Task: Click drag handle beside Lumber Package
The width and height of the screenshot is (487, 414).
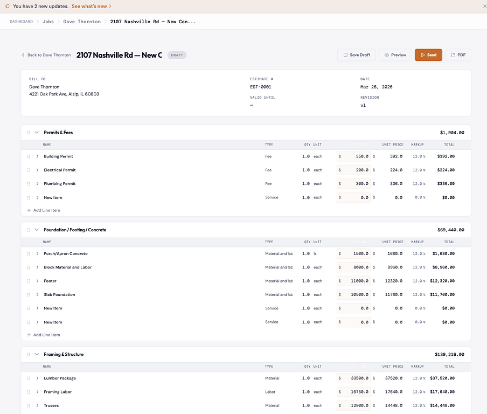Action: coord(29,378)
